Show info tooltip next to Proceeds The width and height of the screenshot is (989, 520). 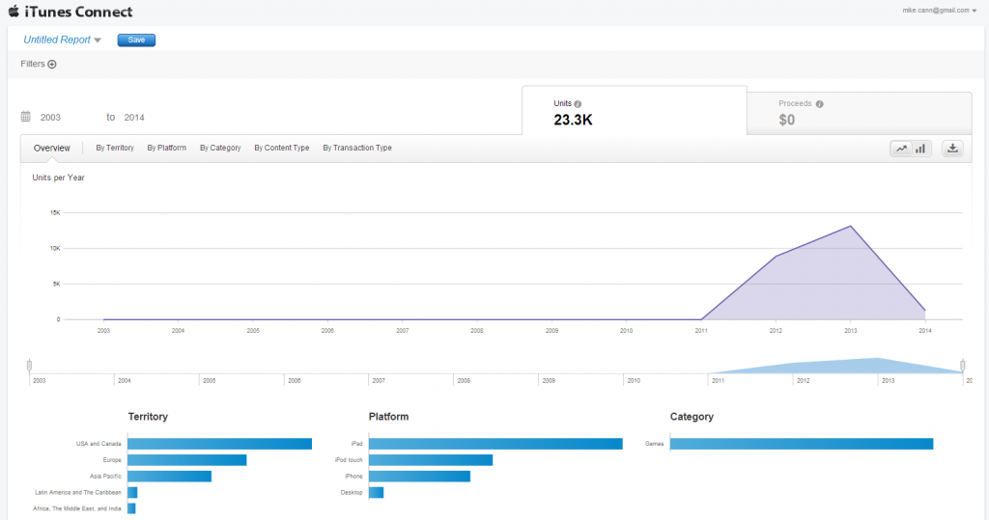819,104
